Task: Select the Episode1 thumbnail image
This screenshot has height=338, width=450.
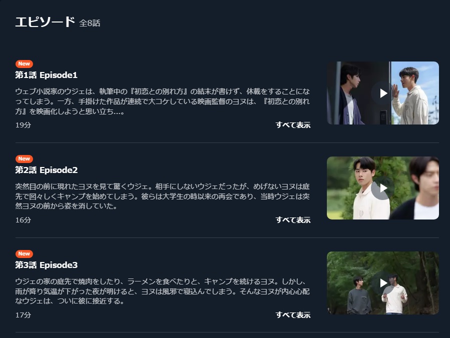Action: click(x=383, y=93)
